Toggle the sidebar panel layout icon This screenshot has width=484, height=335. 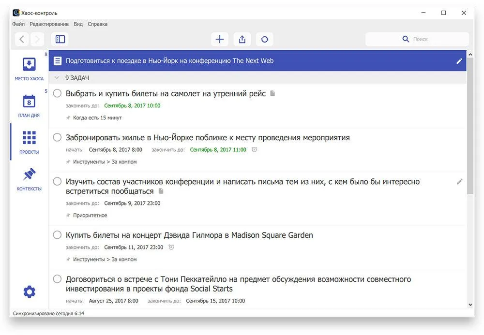[60, 39]
